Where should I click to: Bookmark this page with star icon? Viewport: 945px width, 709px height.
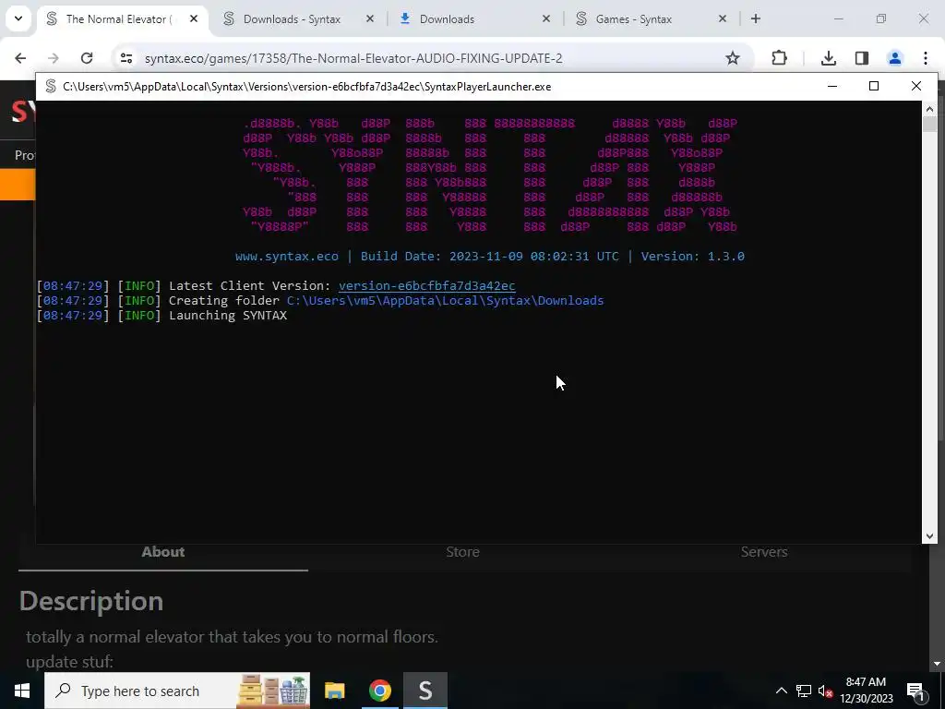tap(732, 58)
